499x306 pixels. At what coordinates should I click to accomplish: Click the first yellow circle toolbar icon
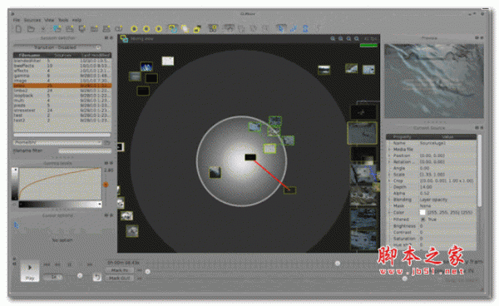(134, 29)
